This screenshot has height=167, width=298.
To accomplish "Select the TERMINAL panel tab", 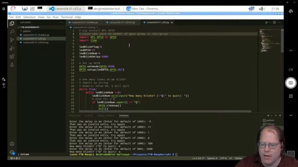I will 124,116.
